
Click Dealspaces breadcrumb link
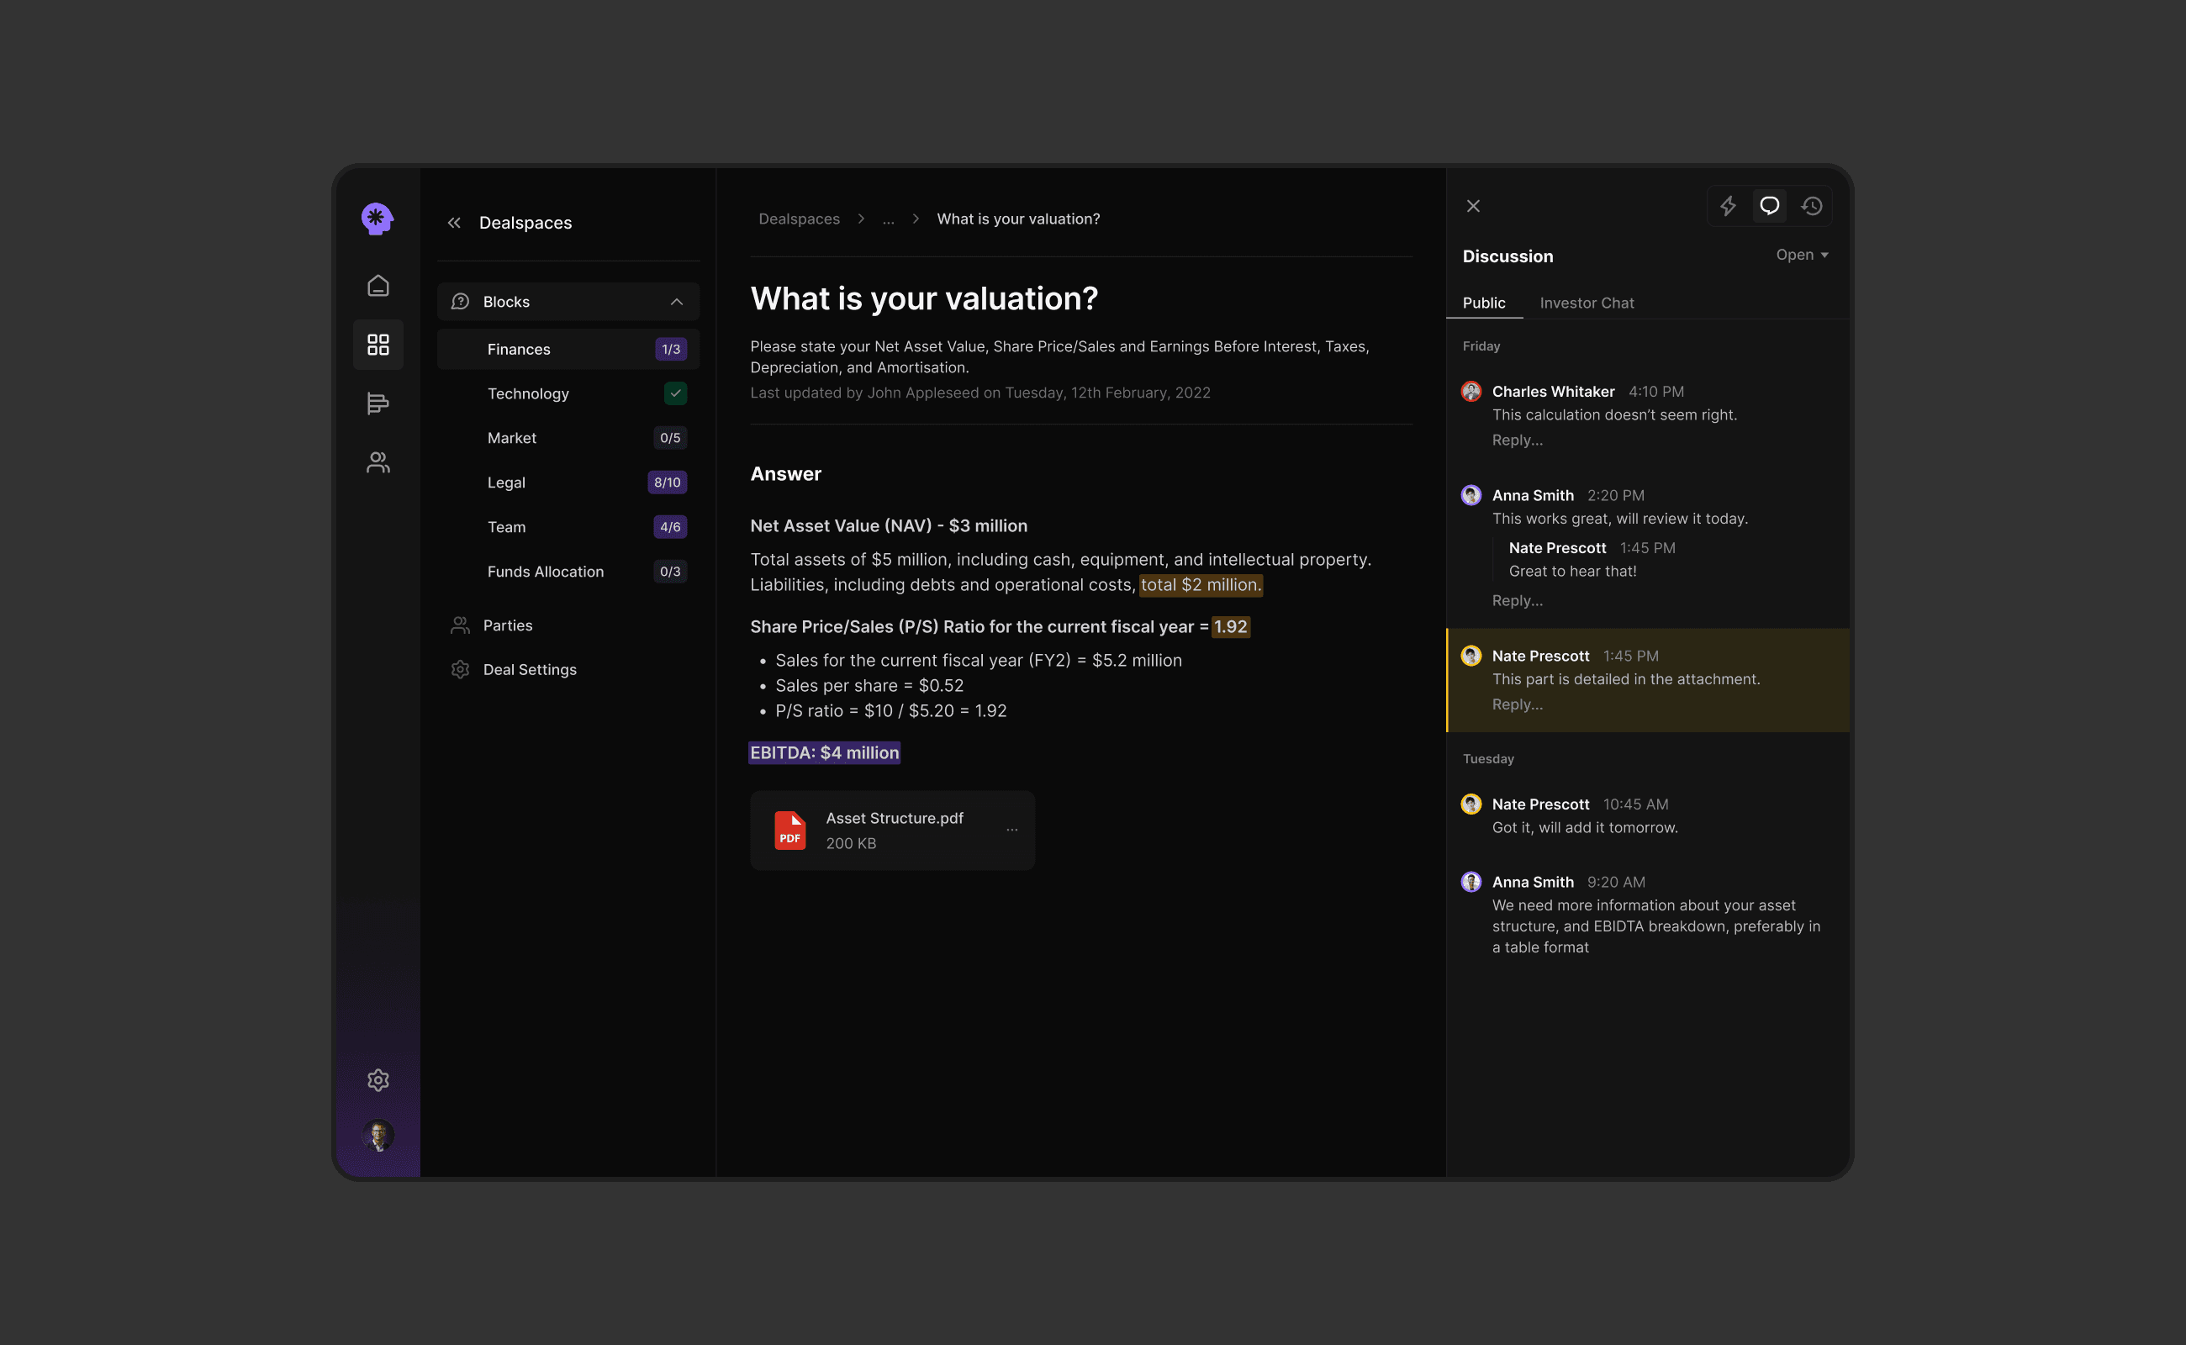click(x=798, y=219)
